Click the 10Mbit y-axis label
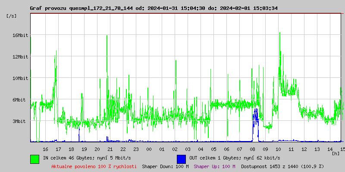 click(x=20, y=78)
